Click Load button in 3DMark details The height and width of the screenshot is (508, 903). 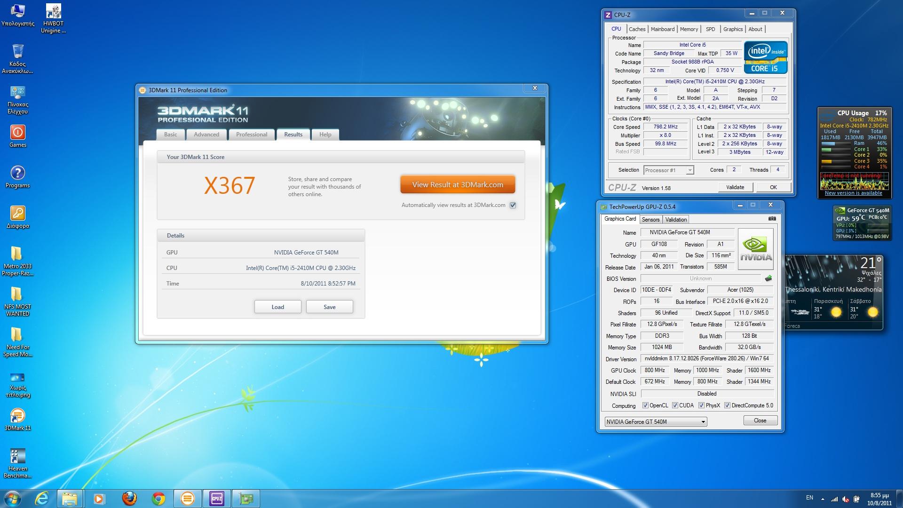[278, 307]
